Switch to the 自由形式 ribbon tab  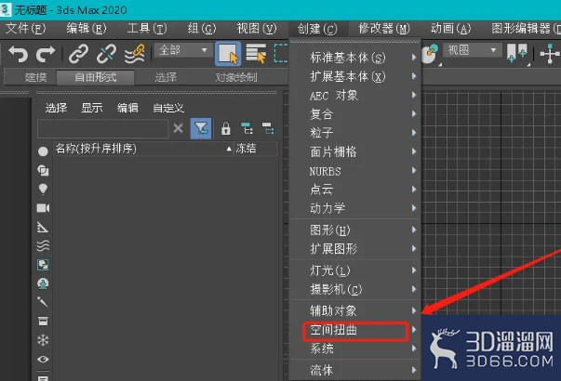(96, 77)
